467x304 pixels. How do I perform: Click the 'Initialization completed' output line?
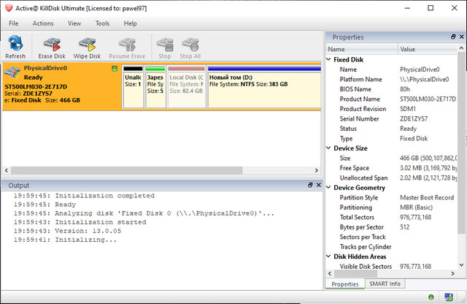(x=84, y=196)
